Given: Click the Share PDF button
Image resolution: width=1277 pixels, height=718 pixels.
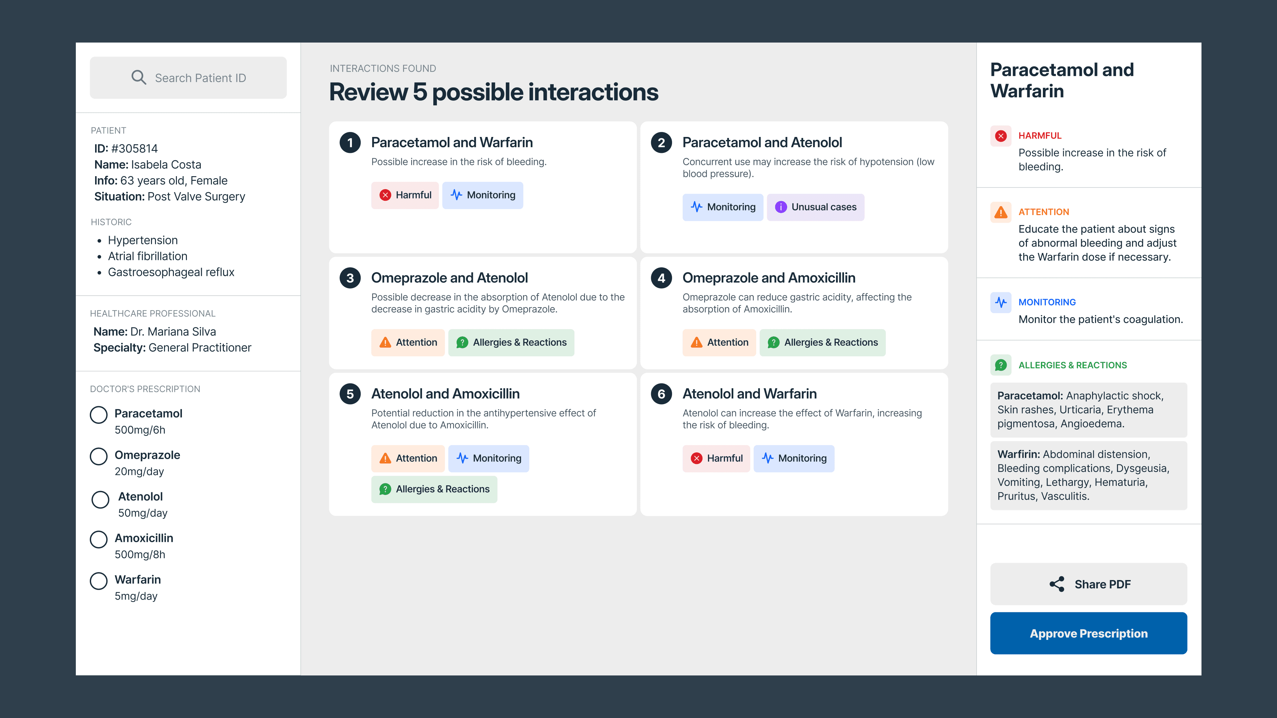Looking at the screenshot, I should (1088, 584).
